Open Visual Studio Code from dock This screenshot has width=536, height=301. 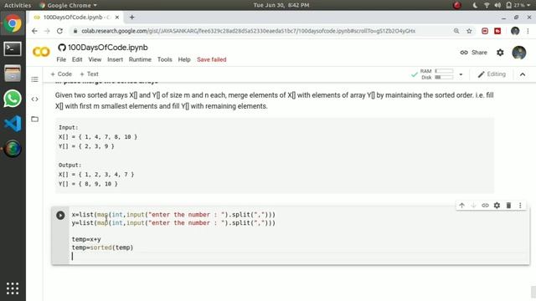tap(13, 124)
